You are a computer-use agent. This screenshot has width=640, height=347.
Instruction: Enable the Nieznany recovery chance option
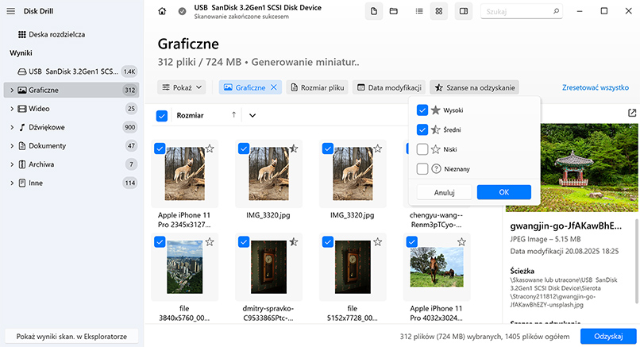[422, 168]
